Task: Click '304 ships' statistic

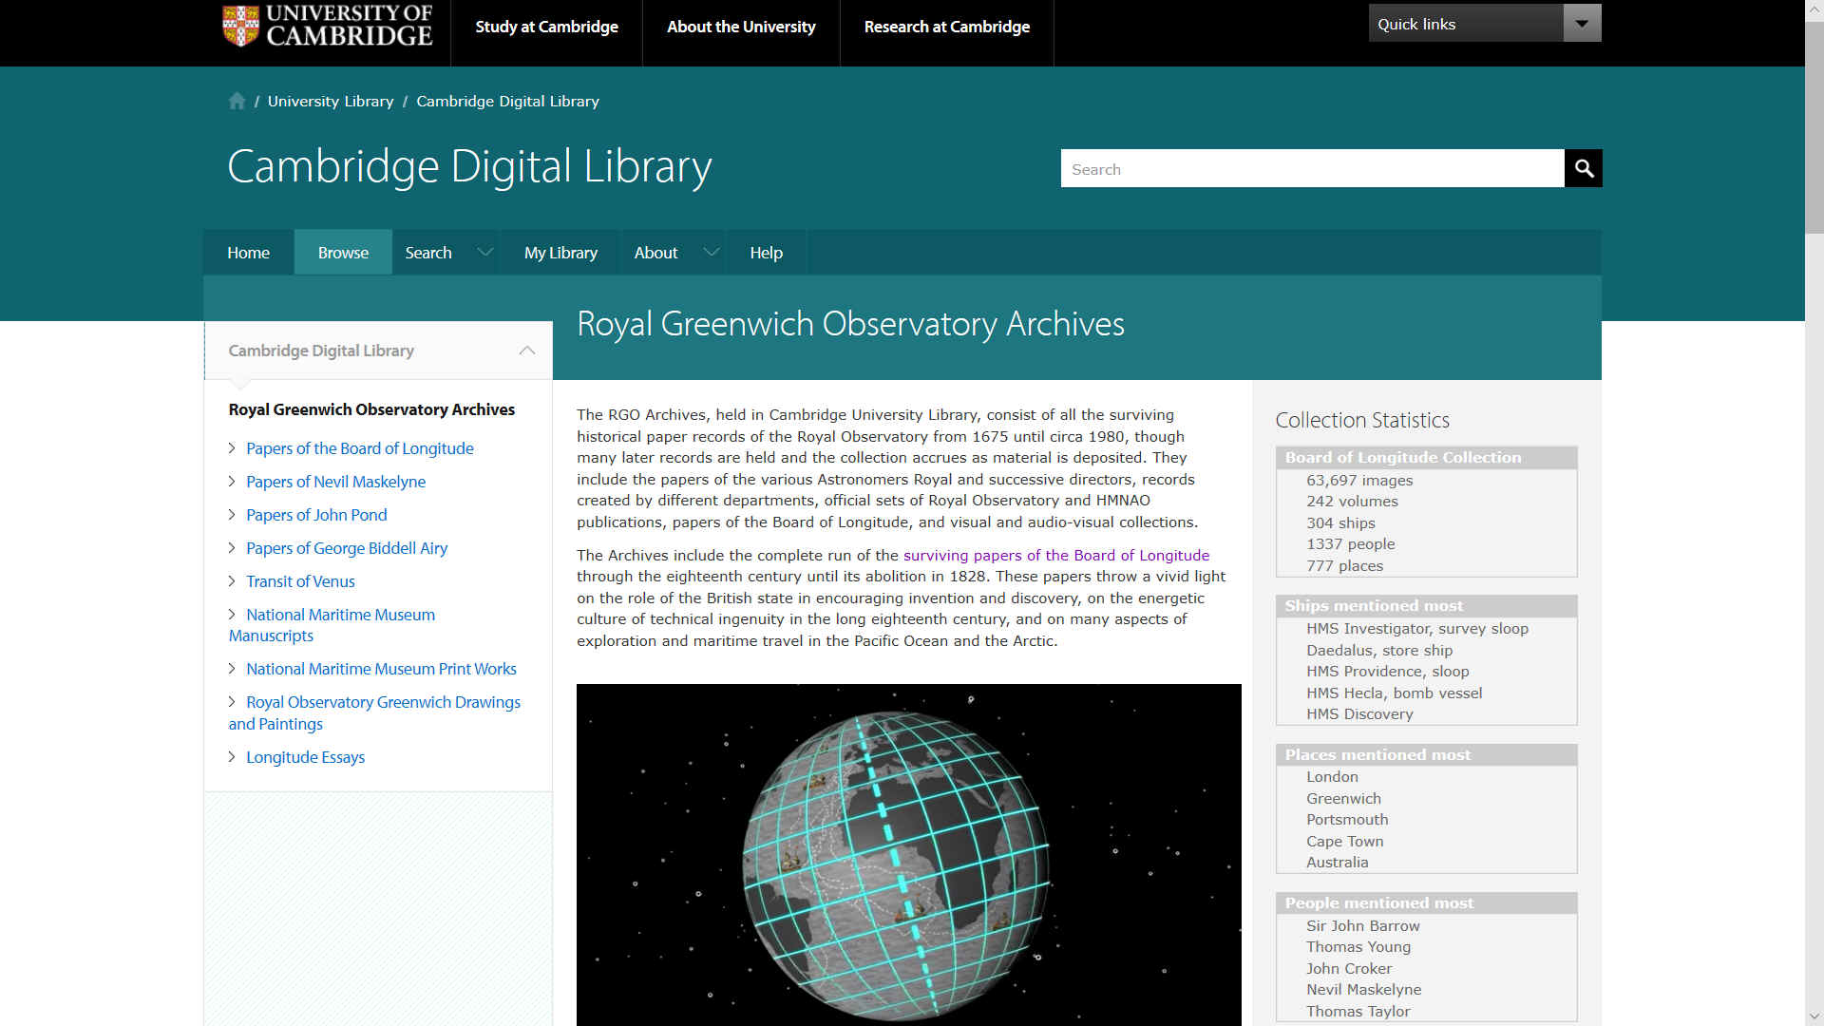Action: click(1340, 523)
